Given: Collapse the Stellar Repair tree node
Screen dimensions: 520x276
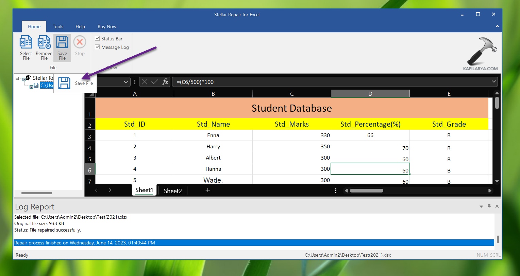Looking at the screenshot, I should pyautogui.click(x=17, y=78).
